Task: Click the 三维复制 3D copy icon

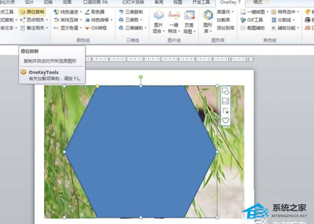Action: click(121, 12)
